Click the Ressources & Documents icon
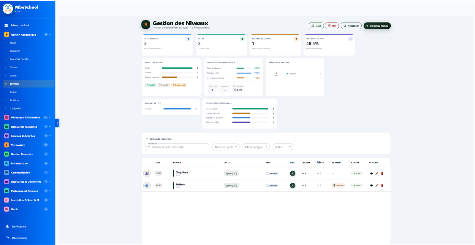Screen dimensions: 475x245 (7, 182)
